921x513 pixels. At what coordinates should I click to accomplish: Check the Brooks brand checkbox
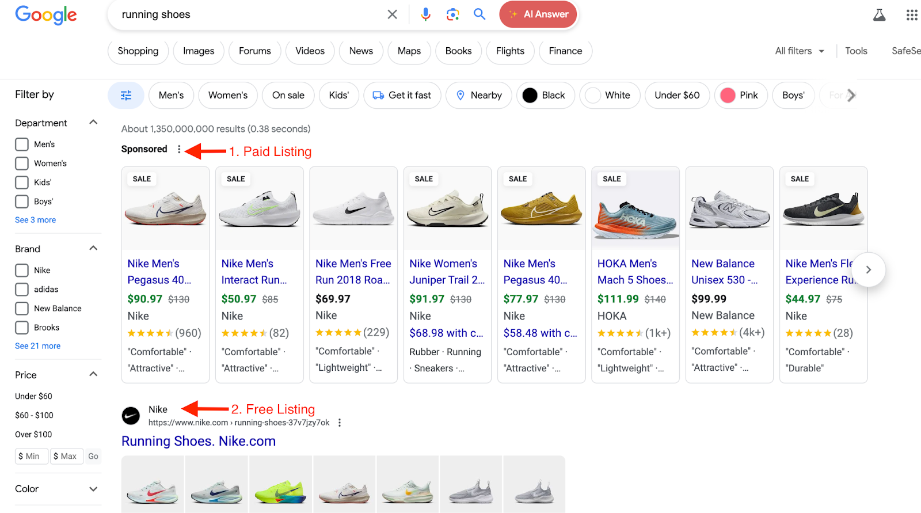pos(22,328)
